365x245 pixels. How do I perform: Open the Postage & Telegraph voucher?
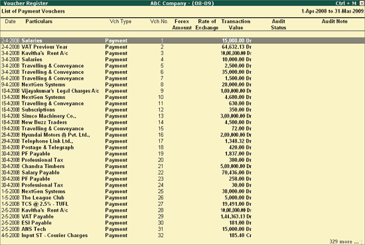(x=183, y=147)
